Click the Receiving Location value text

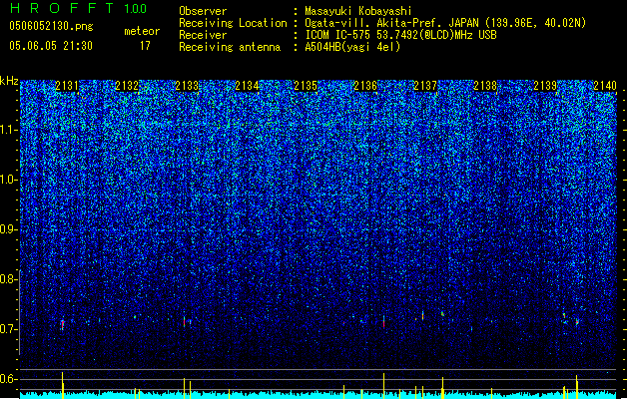click(445, 23)
